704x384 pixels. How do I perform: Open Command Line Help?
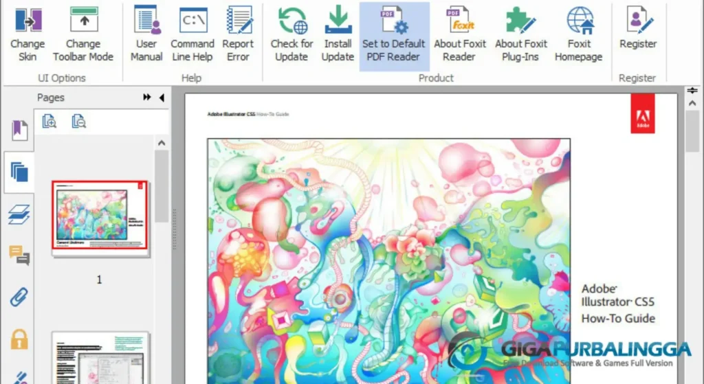tap(192, 36)
